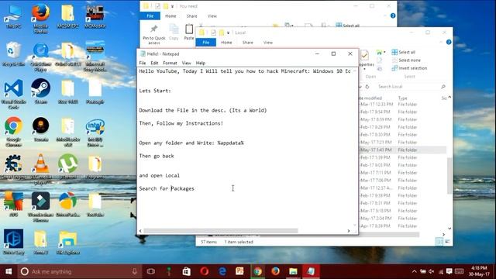
Task: Launch AVG desktop shortcut
Action: [x=13, y=205]
